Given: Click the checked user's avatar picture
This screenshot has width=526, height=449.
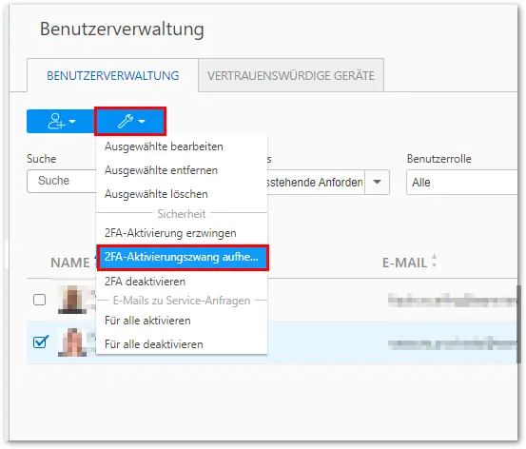Looking at the screenshot, I should [x=72, y=342].
